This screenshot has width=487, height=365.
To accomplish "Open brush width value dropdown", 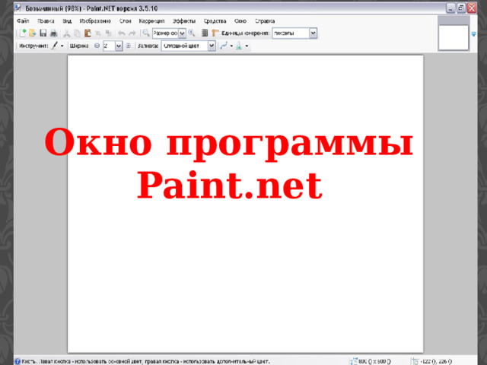I will (119, 46).
